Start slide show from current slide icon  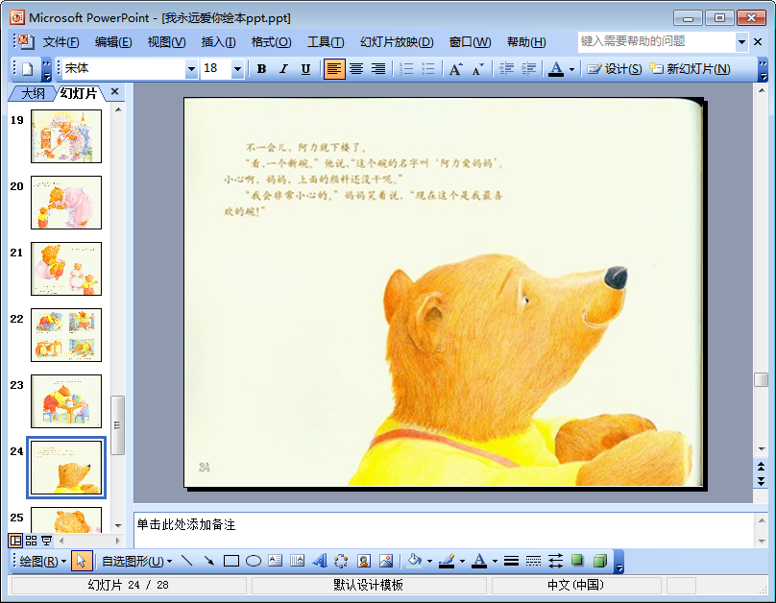(46, 541)
